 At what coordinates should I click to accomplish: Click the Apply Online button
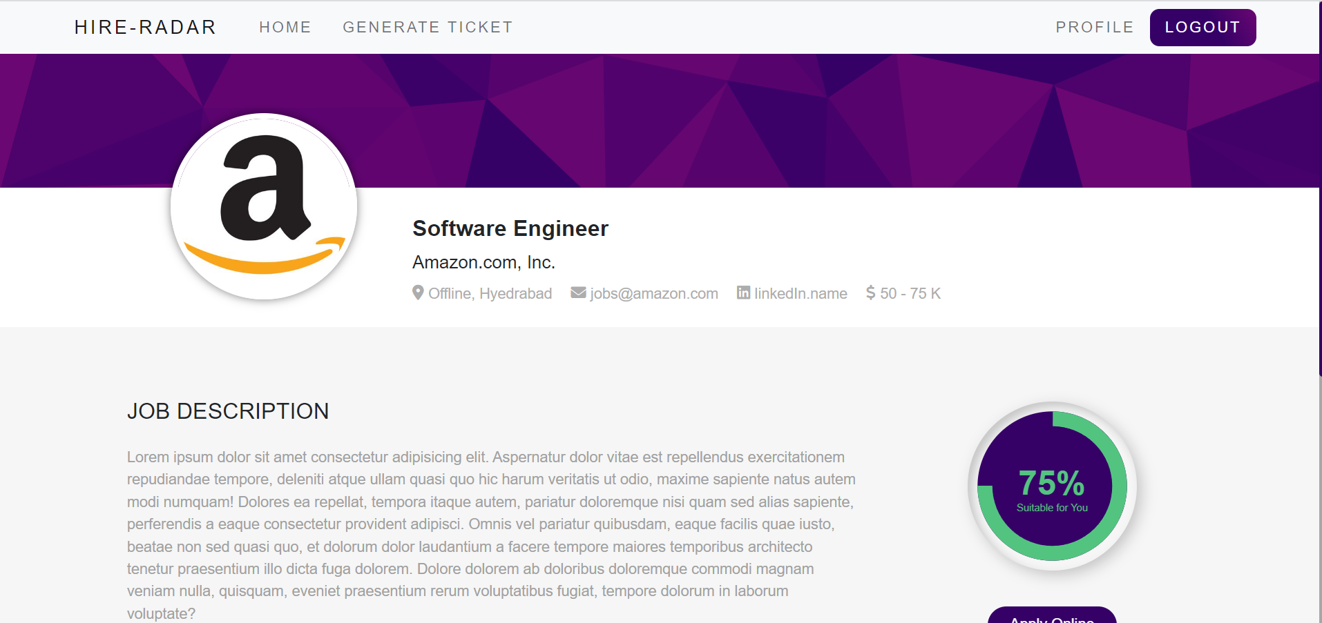click(x=1052, y=615)
